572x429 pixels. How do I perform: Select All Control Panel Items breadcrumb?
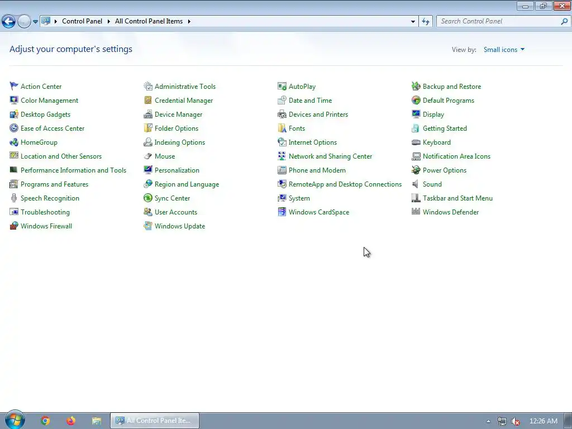coord(149,21)
